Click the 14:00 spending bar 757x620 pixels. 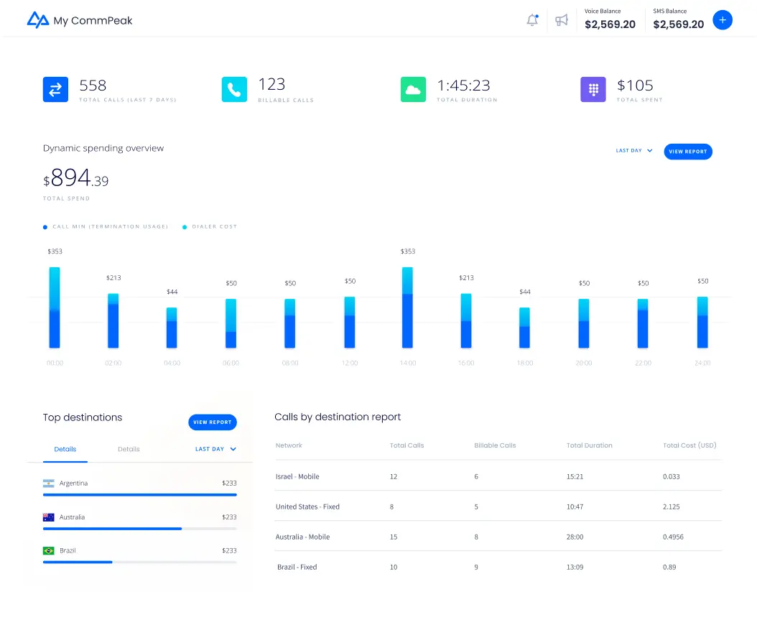[x=407, y=307]
